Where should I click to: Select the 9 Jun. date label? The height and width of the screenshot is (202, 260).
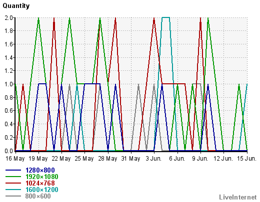[x=200, y=159]
